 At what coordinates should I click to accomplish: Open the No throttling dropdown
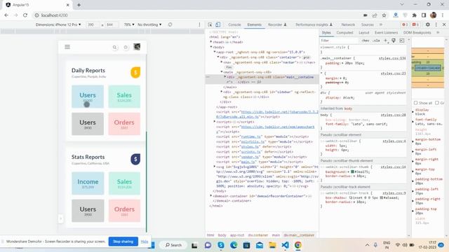149,25
